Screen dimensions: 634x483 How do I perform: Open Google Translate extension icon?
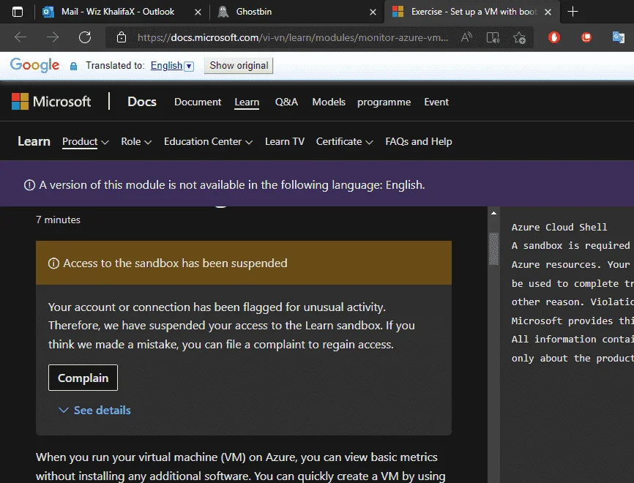click(619, 37)
